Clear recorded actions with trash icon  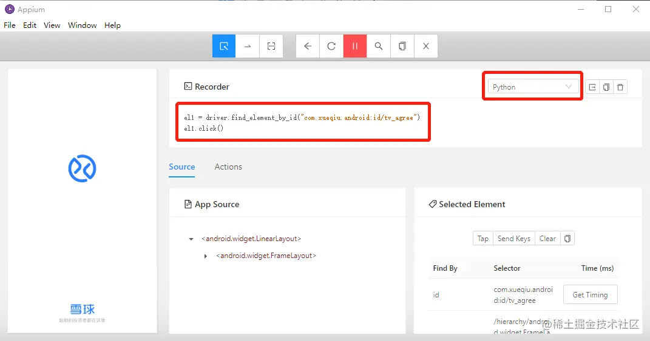(620, 87)
